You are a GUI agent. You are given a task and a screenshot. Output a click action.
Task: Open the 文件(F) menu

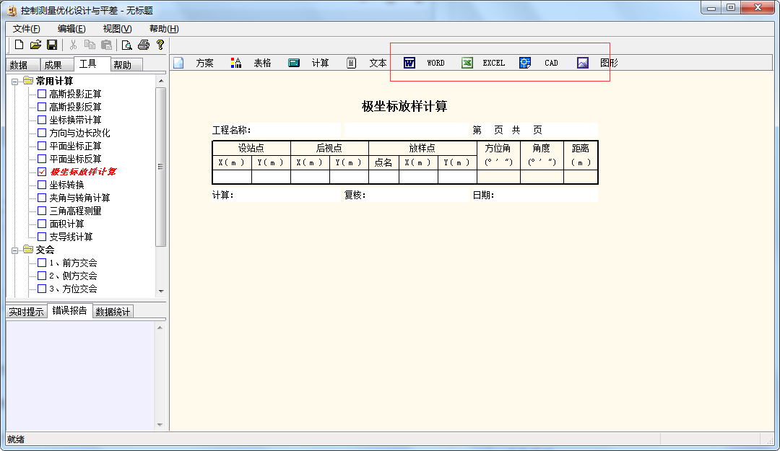coord(27,29)
